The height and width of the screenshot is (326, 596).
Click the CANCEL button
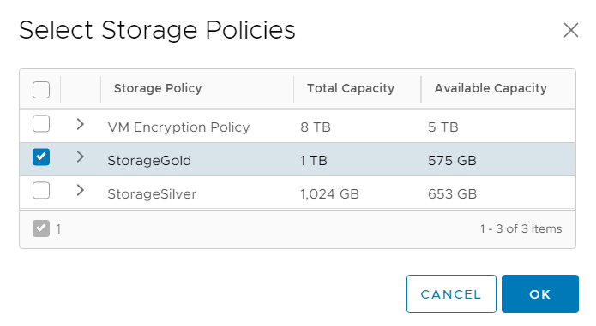451,293
